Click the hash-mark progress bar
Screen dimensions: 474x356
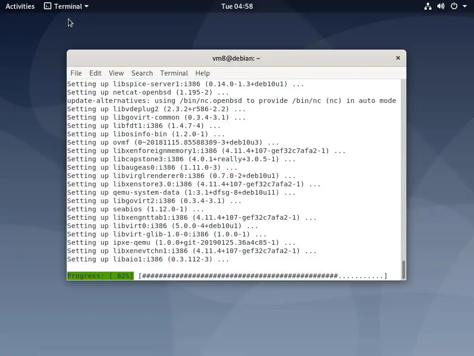263,276
